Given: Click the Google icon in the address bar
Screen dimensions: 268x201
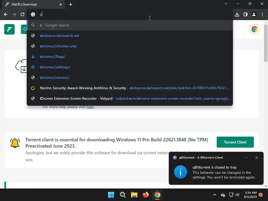Looking at the screenshot, I should point(33,14).
